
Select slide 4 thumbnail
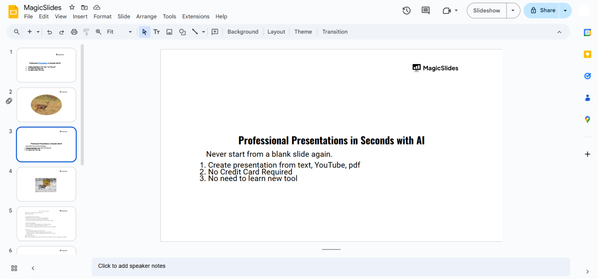coord(46,184)
